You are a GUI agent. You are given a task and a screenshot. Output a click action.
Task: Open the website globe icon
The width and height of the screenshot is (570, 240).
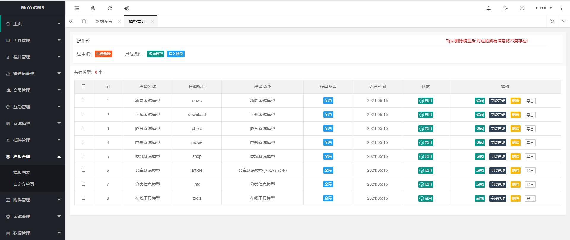(93, 8)
